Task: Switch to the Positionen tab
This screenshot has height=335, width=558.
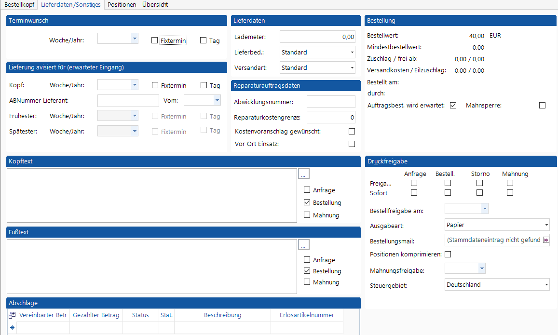Action: tap(122, 4)
